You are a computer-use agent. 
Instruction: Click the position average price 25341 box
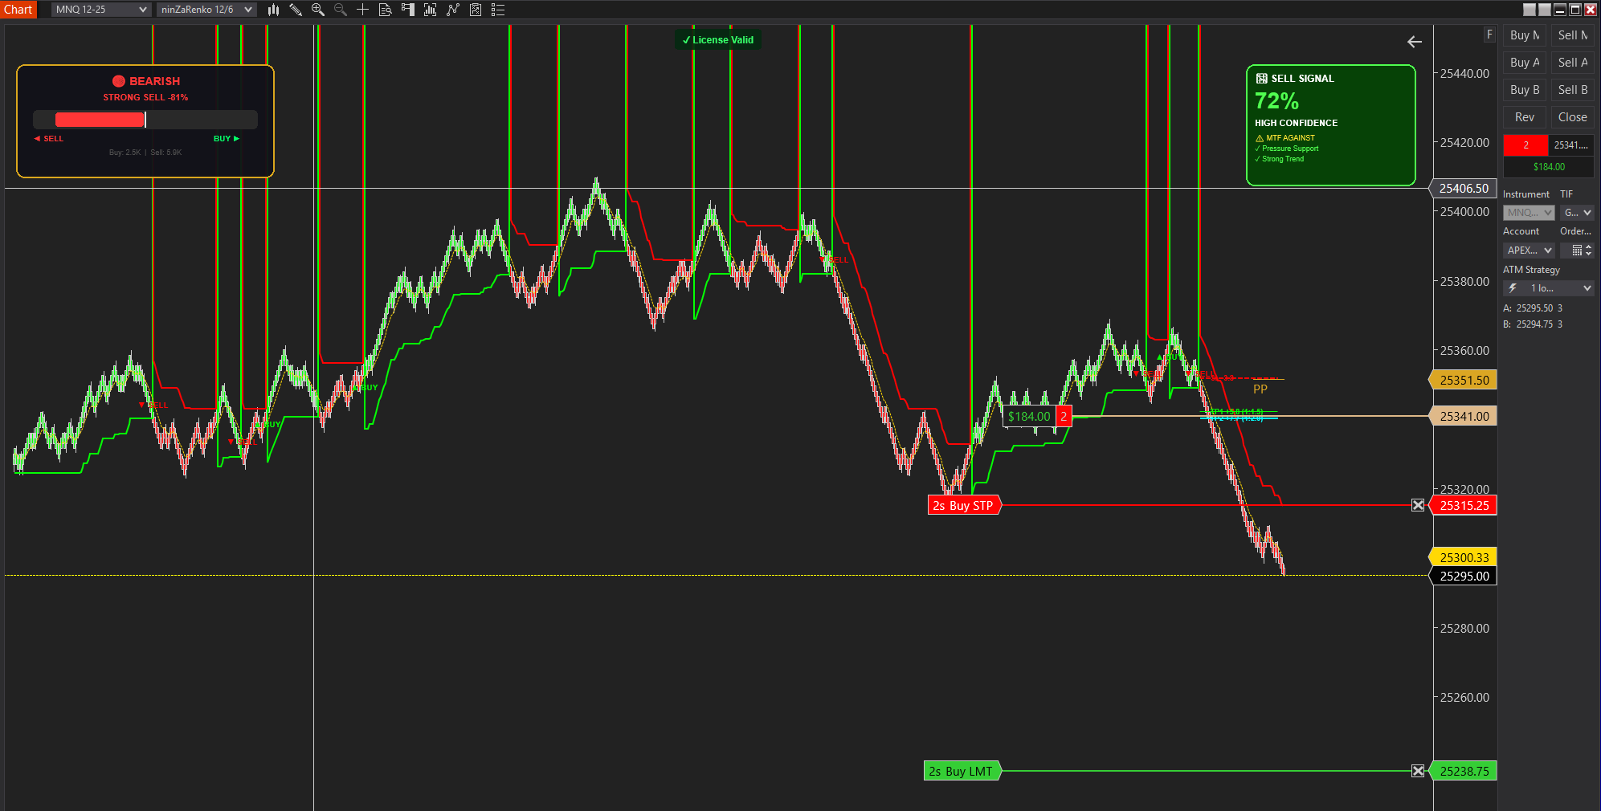point(1571,145)
